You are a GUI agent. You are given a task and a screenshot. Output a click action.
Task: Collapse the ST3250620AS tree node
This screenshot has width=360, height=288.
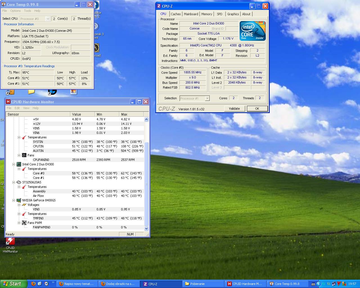pyautogui.click(x=13, y=182)
